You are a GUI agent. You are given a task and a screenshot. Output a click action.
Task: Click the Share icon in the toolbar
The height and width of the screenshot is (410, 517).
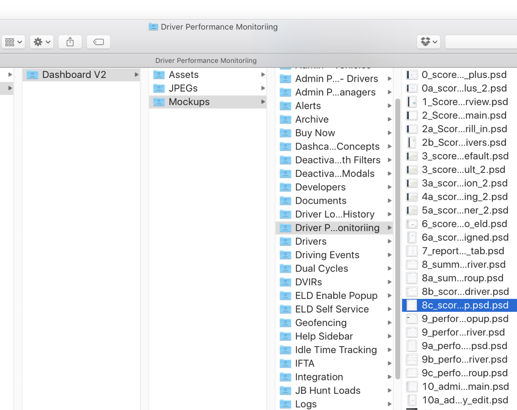[x=70, y=42]
